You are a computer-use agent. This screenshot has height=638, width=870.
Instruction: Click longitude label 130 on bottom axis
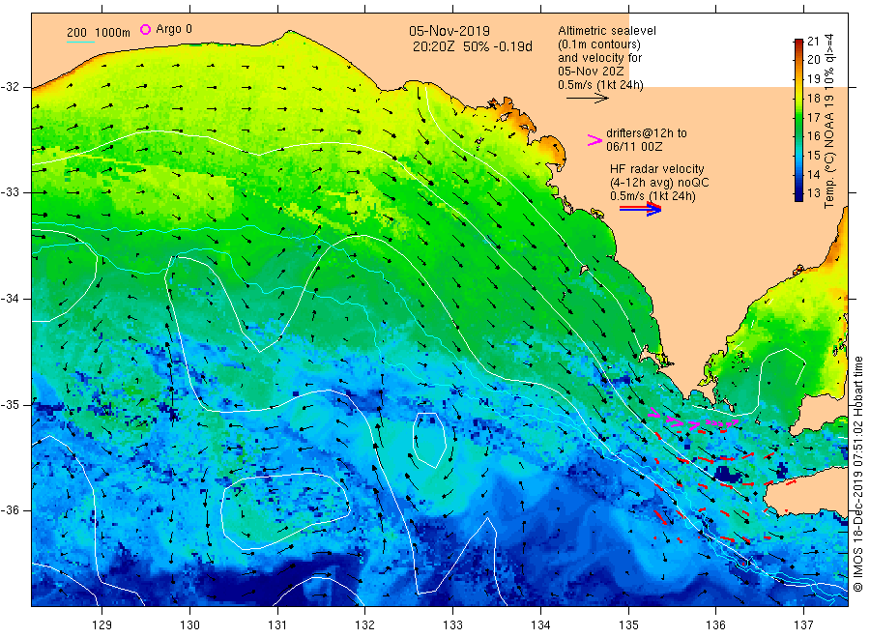point(189,625)
